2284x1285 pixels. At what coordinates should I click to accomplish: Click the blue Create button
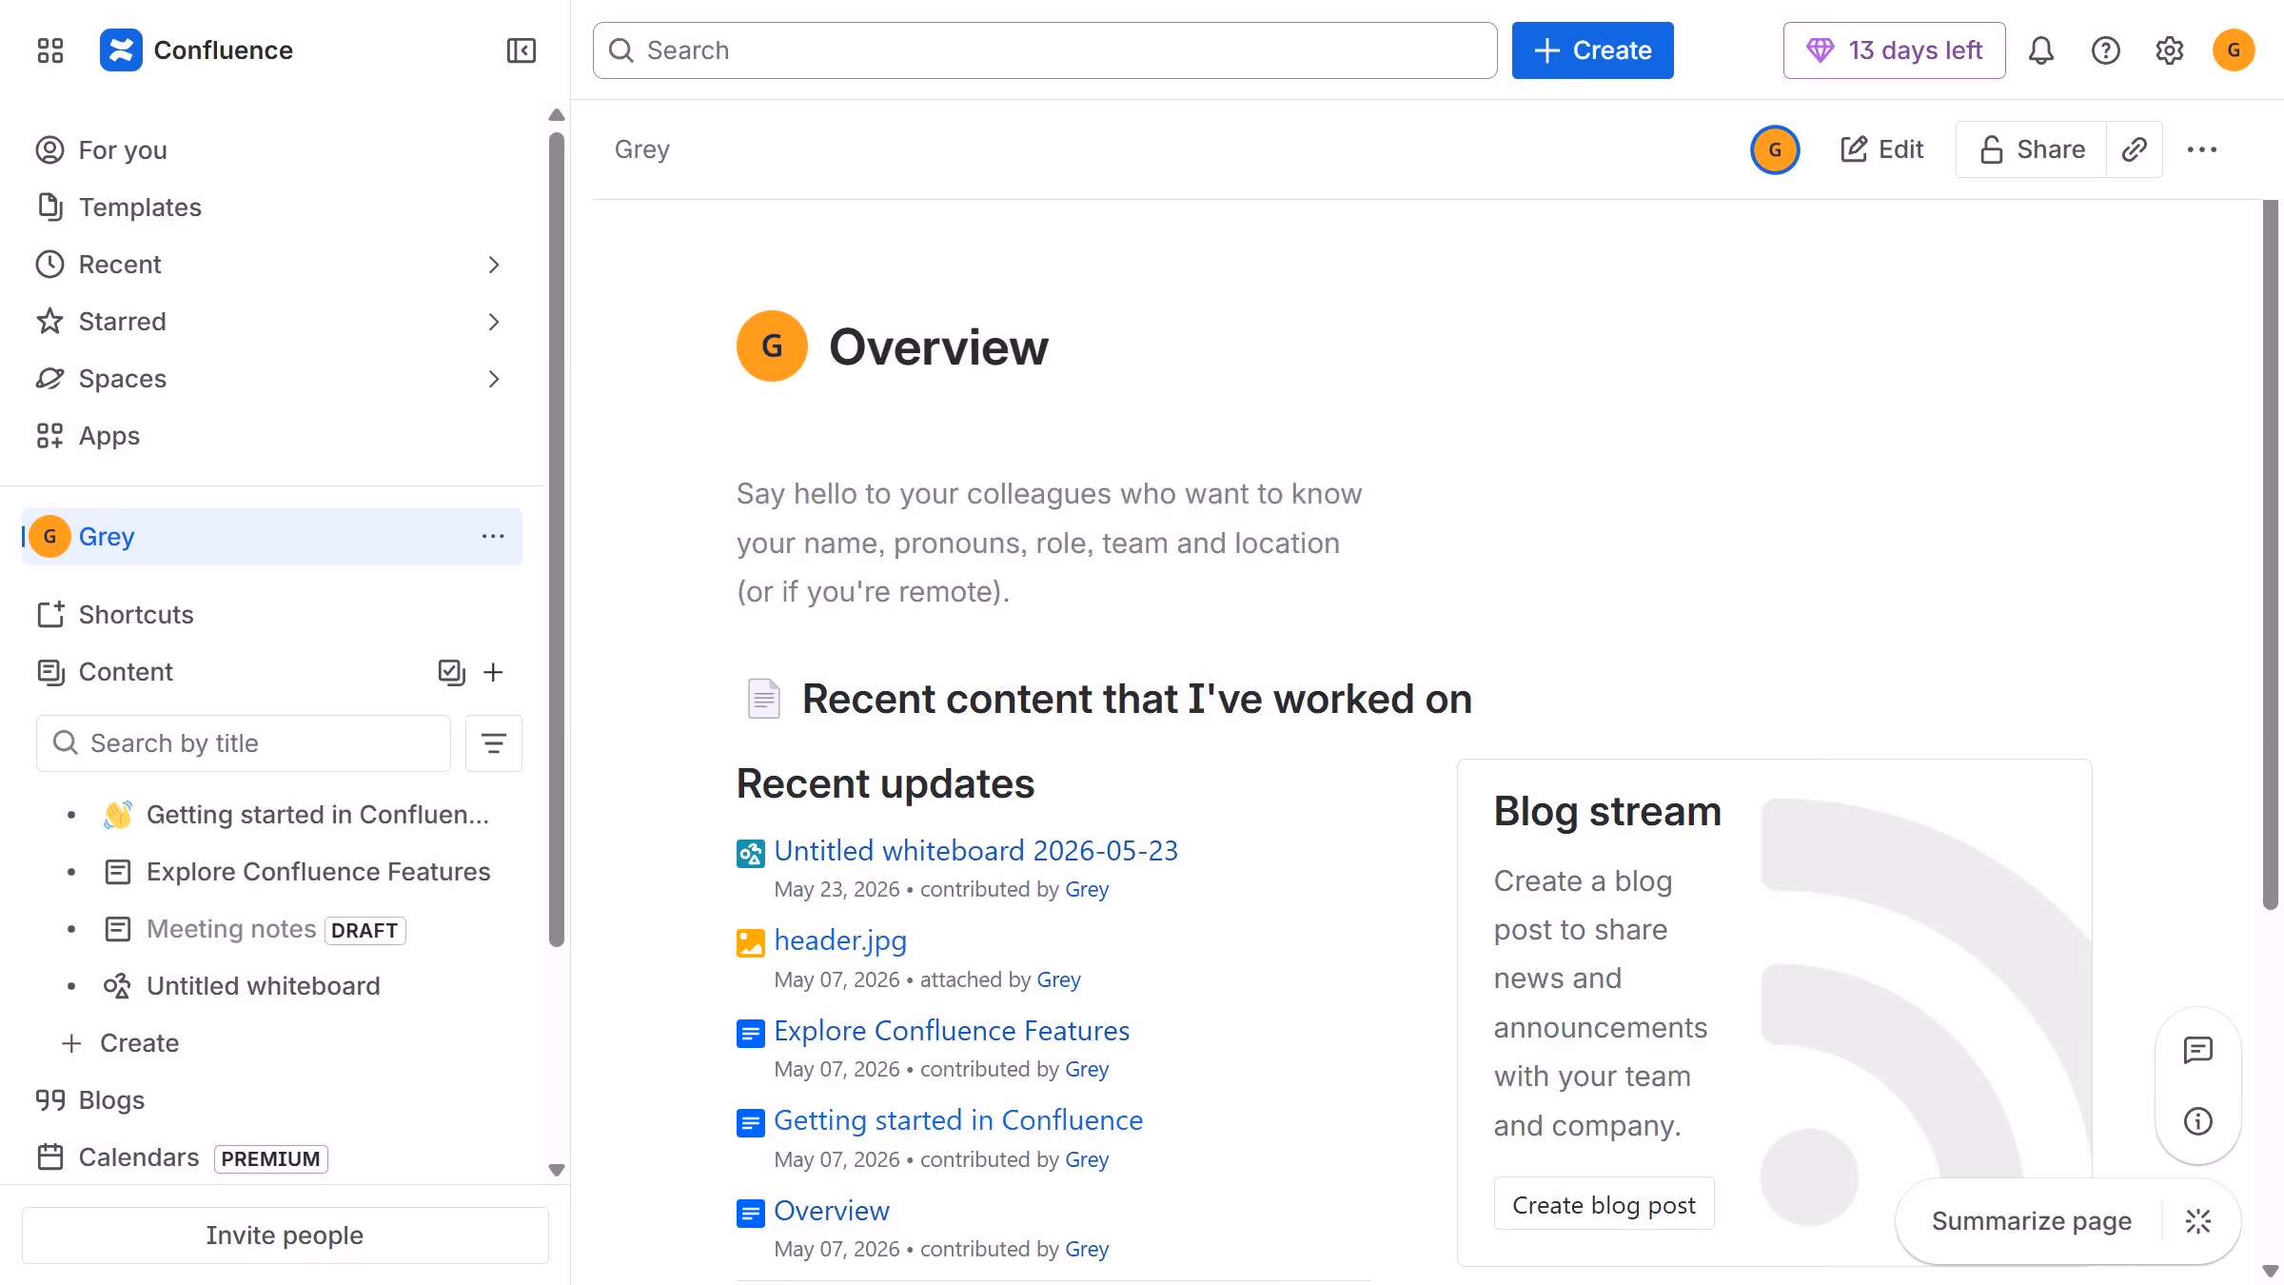pyautogui.click(x=1592, y=50)
